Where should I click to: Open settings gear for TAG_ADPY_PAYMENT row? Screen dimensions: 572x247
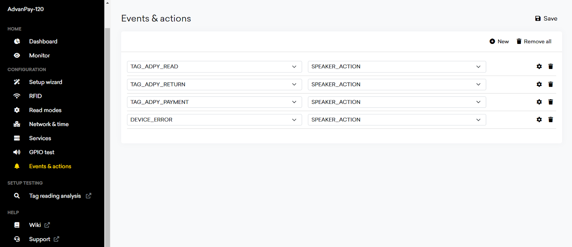539,102
